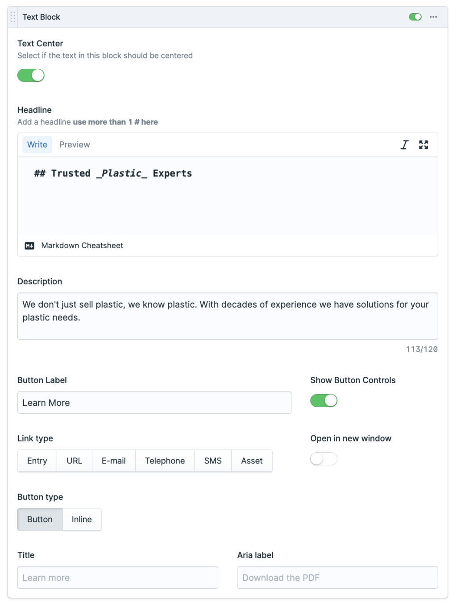Image resolution: width=457 pixels, height=608 pixels.
Task: Select Telephone link type
Action: coord(165,460)
